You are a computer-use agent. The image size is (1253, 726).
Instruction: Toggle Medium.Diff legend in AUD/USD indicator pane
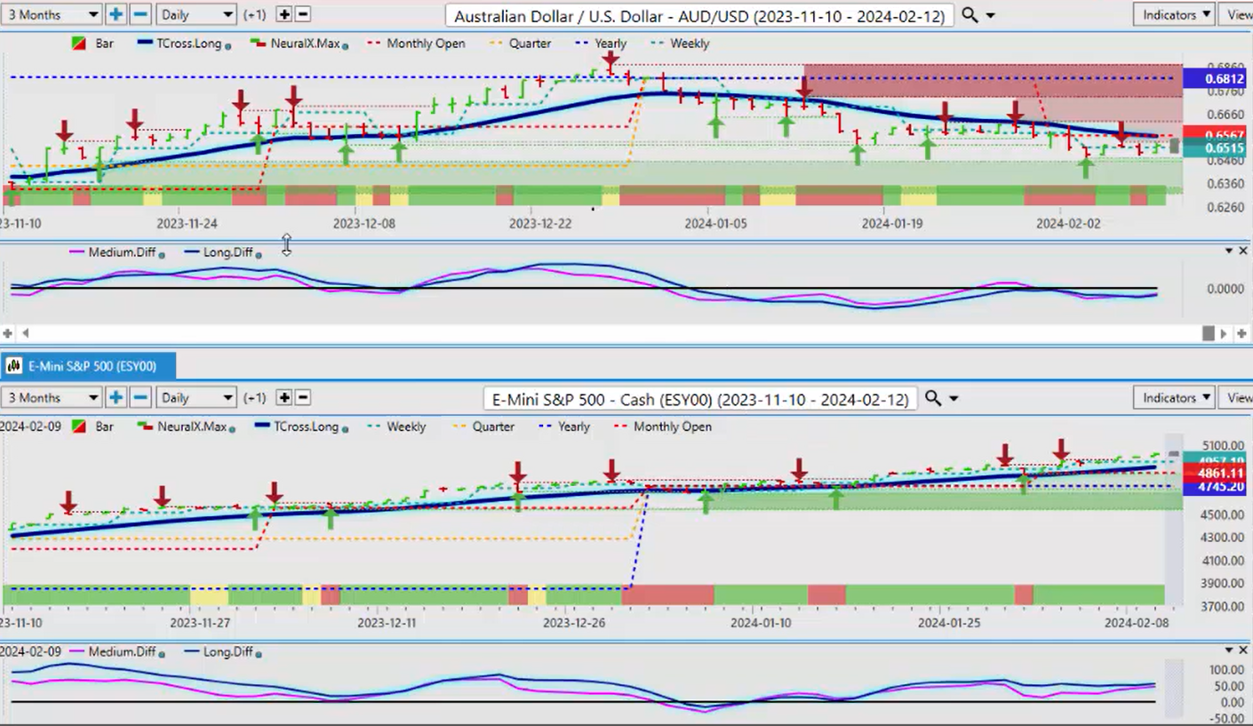112,252
